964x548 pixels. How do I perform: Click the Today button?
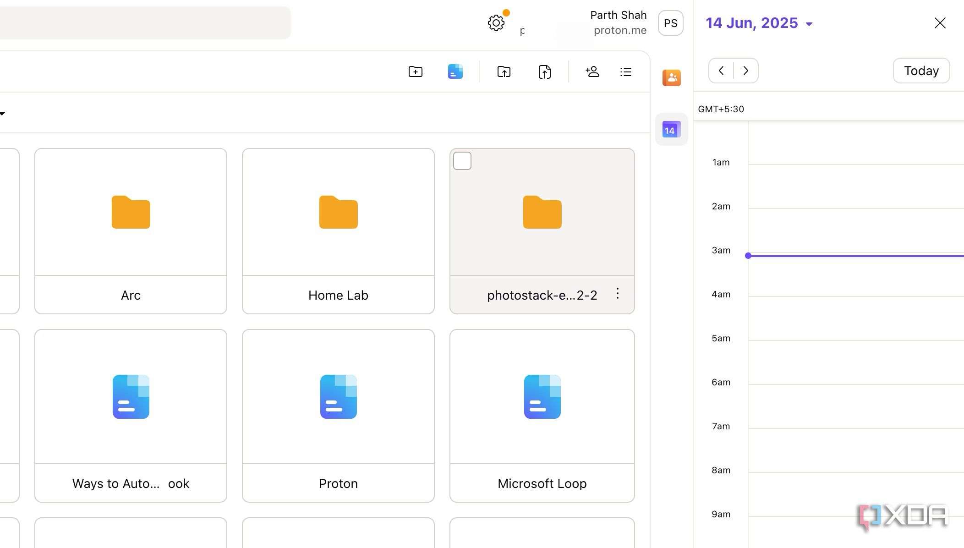(x=921, y=71)
